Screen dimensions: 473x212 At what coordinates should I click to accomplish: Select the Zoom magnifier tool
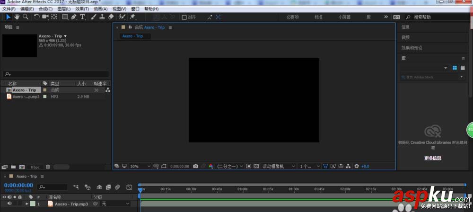tap(26, 17)
